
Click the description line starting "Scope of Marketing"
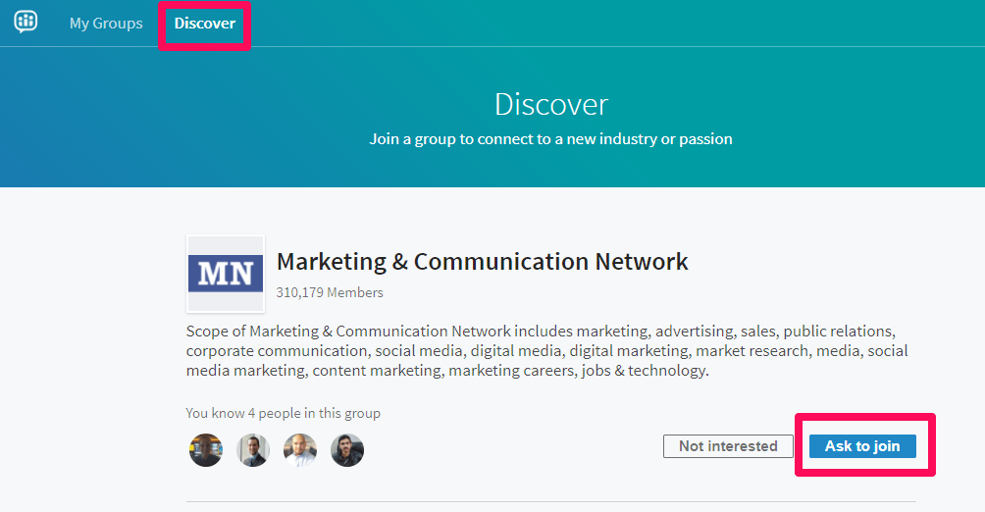tap(540, 331)
